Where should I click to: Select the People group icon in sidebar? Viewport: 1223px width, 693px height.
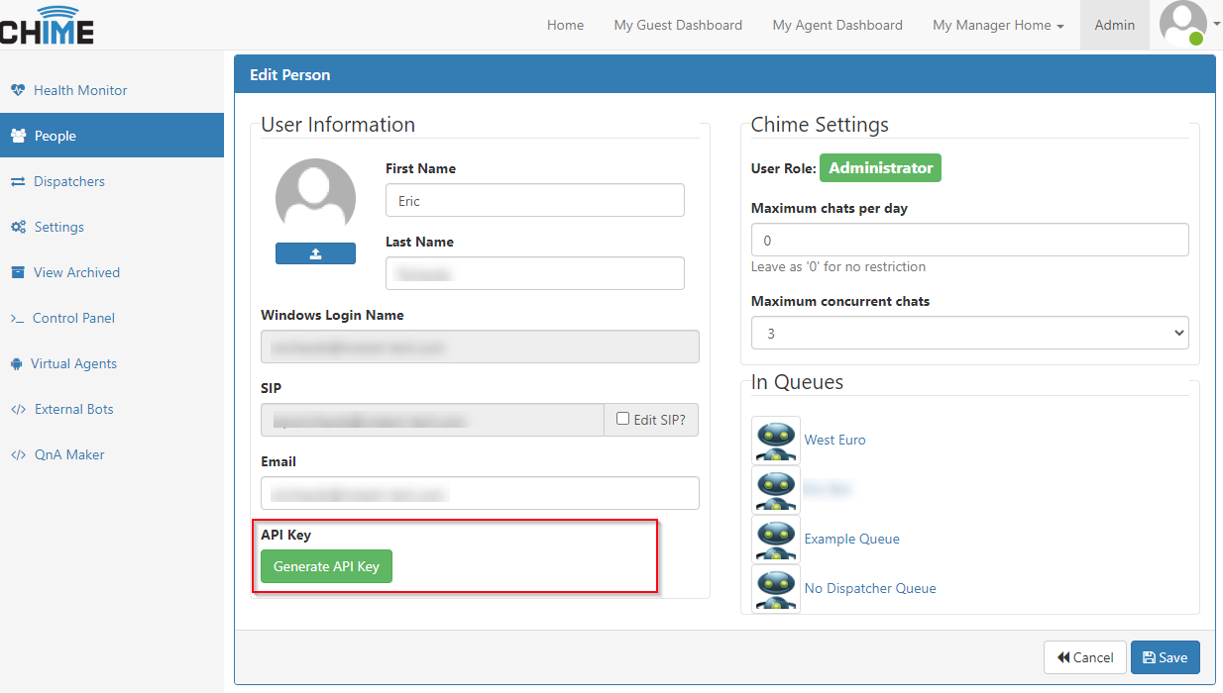tap(18, 136)
